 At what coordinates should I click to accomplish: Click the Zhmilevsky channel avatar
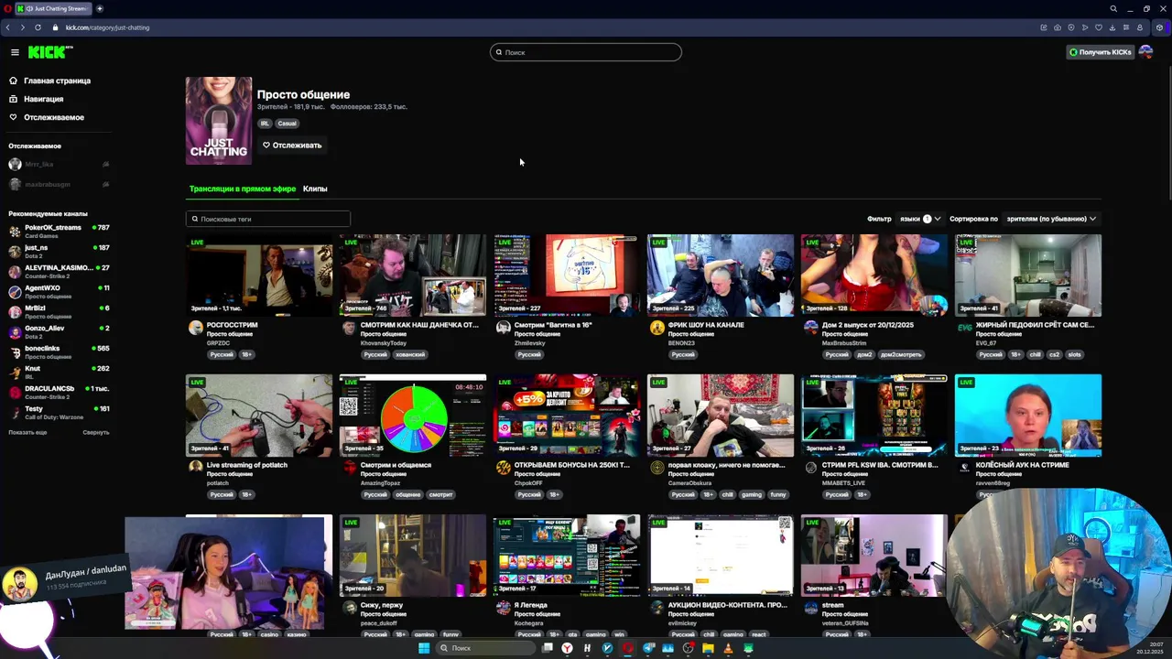click(x=503, y=328)
